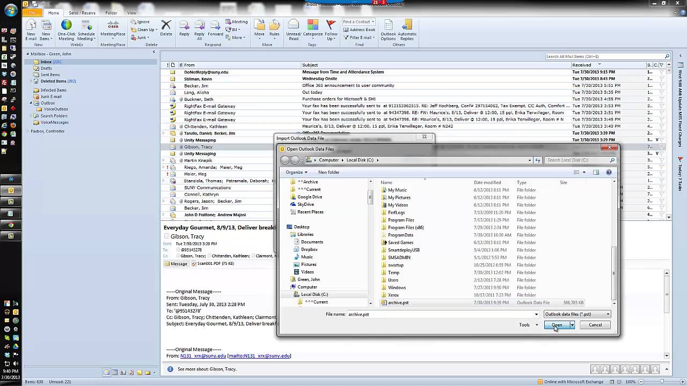Show the preview pane in file dialog

coord(596,172)
